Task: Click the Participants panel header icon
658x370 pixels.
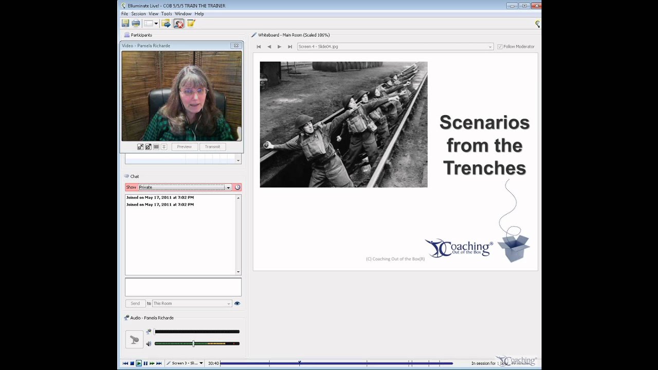Action: 126,35
